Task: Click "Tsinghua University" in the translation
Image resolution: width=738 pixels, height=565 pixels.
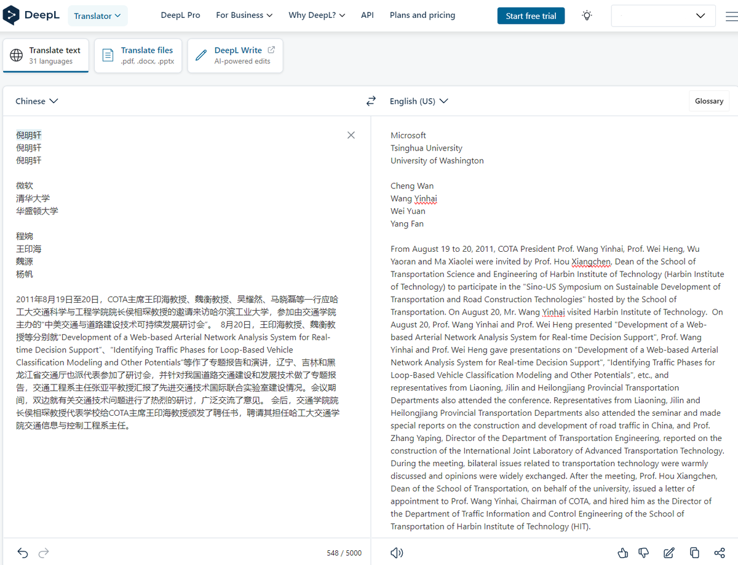Action: [x=426, y=148]
